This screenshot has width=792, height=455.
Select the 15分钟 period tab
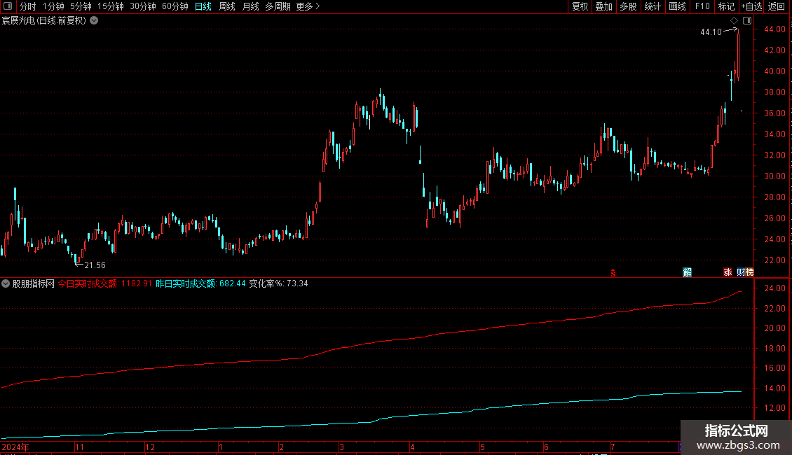click(x=111, y=6)
